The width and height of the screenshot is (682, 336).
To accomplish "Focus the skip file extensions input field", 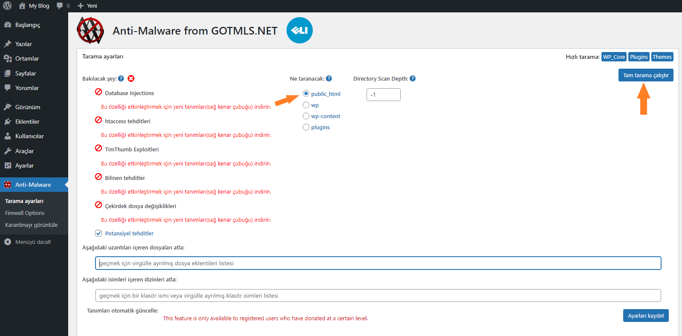I will [378, 263].
